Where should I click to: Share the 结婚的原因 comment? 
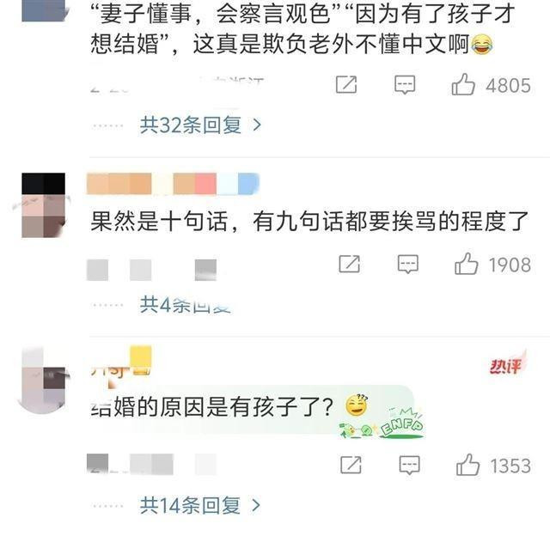pos(351,465)
